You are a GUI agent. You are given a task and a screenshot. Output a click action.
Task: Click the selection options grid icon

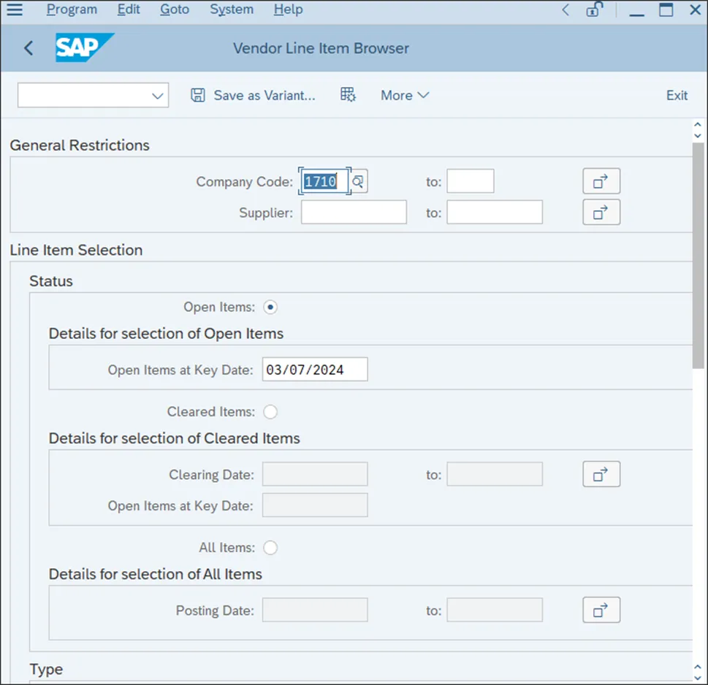click(x=348, y=95)
